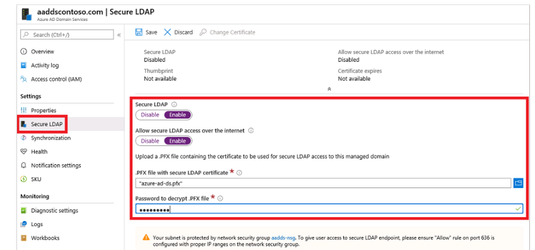
Task: Open Activity log in sidebar
Action: [x=45, y=65]
